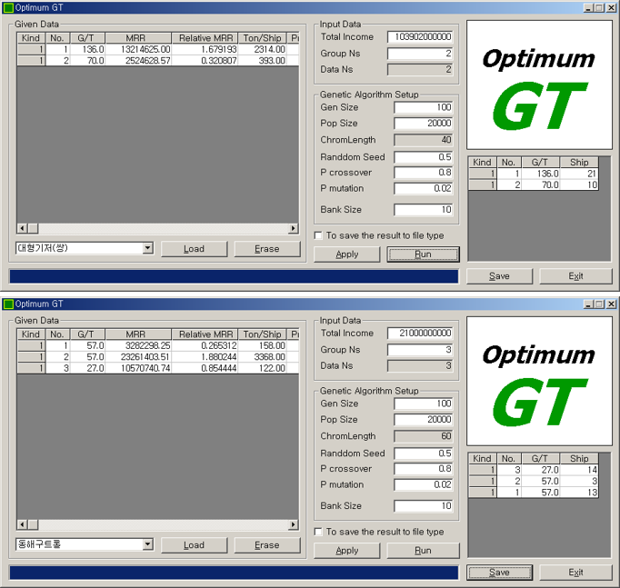Click the Total Income field showing 103902000000
The image size is (620, 588).
420,37
